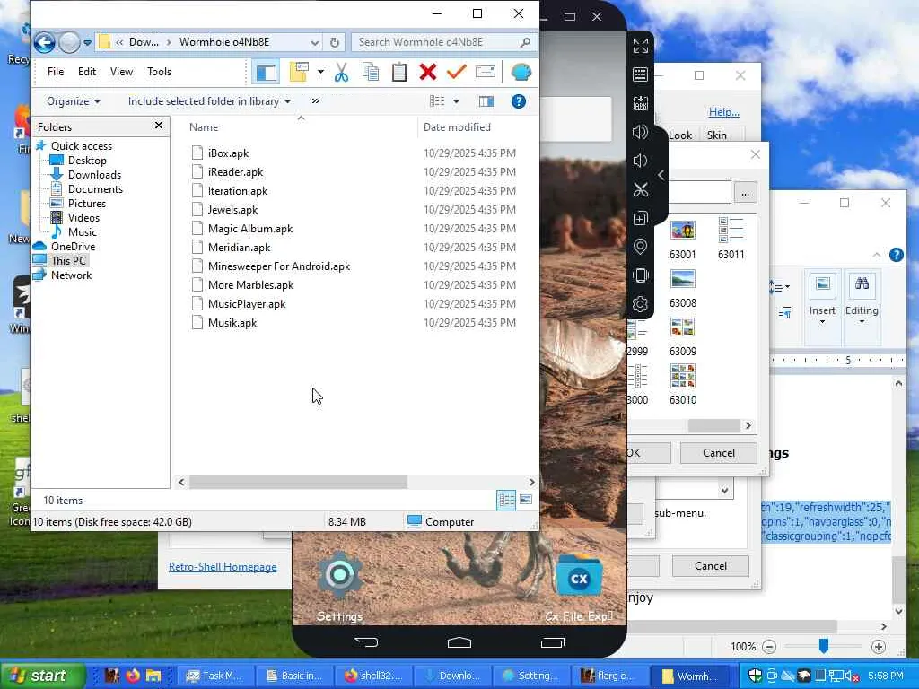Click the emulator keyboard icon

point(641,74)
